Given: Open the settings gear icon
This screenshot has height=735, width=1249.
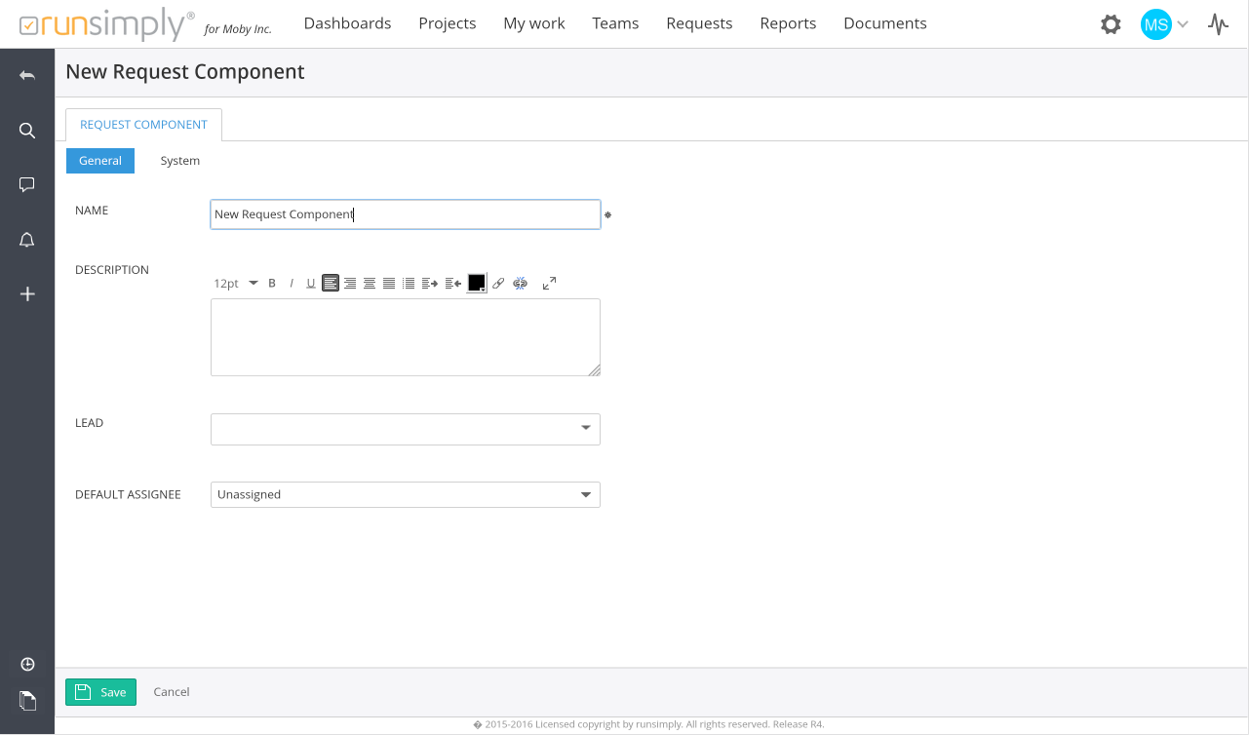Looking at the screenshot, I should [1111, 24].
